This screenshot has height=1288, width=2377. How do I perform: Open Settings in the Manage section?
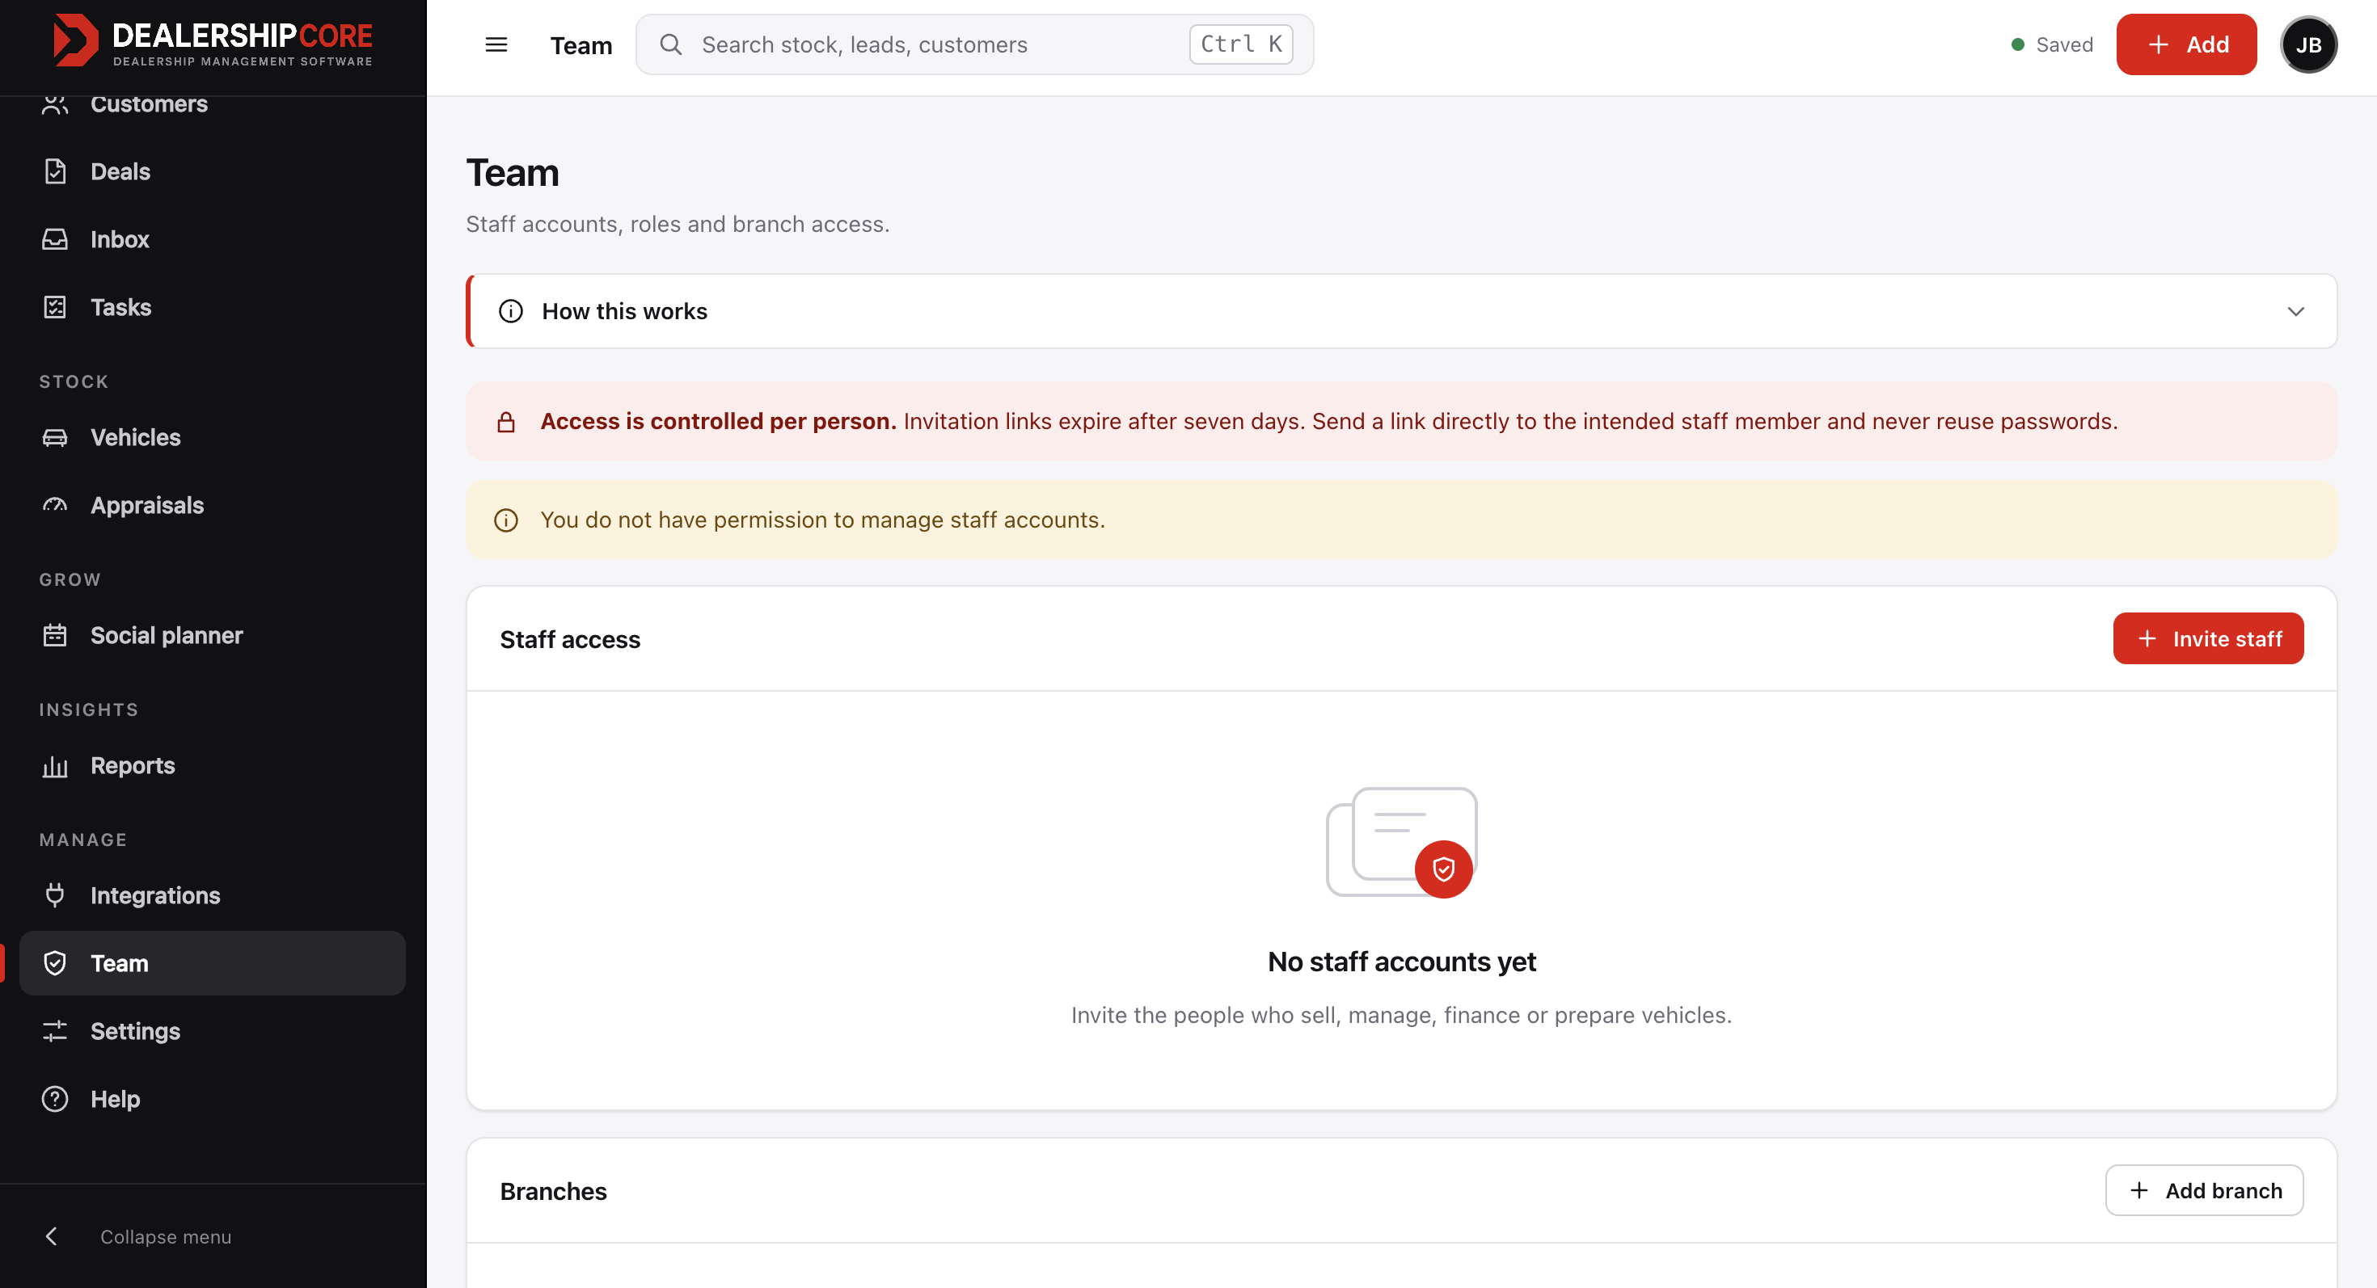pyautogui.click(x=212, y=1031)
